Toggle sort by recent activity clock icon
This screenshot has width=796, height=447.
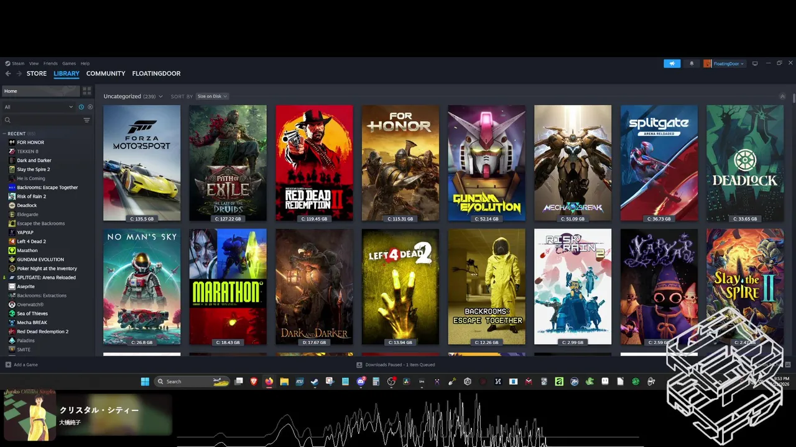pos(81,107)
